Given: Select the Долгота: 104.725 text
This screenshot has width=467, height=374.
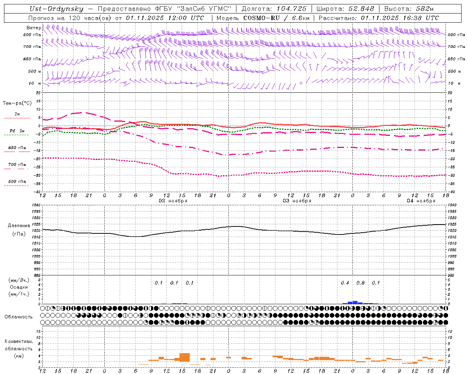Looking at the screenshot, I should (x=274, y=9).
